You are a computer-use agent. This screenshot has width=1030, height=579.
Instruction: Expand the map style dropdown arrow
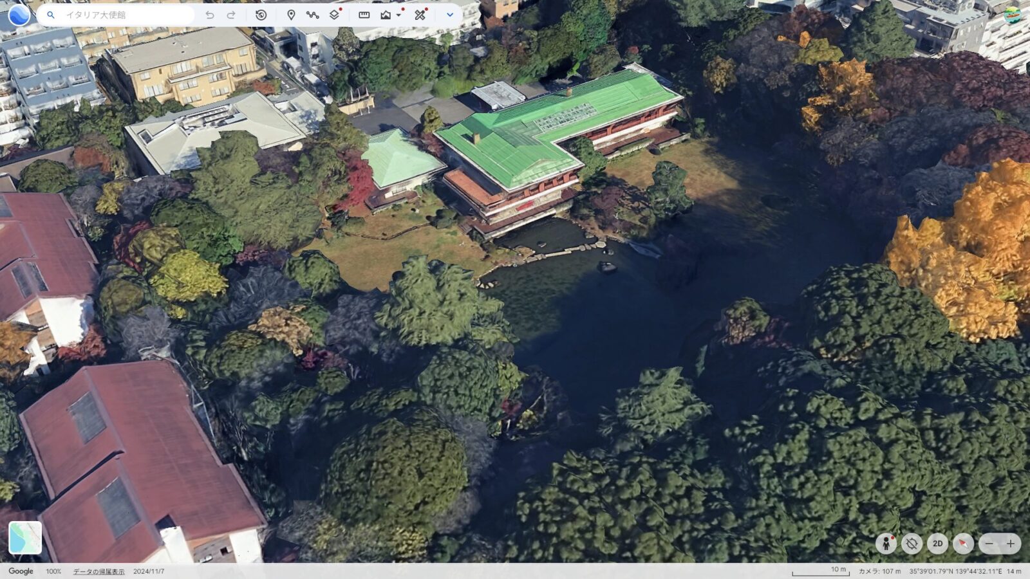[x=399, y=15]
